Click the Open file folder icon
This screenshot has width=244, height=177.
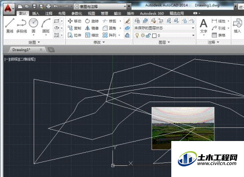pyautogui.click(x=27, y=6)
